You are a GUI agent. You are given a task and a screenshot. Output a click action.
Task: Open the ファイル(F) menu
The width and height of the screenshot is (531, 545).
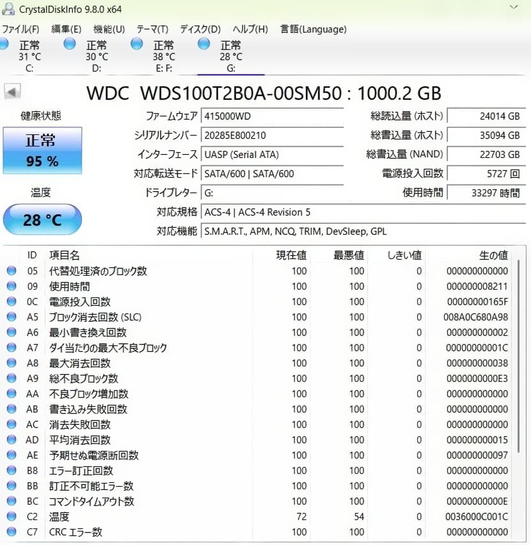coord(20,29)
